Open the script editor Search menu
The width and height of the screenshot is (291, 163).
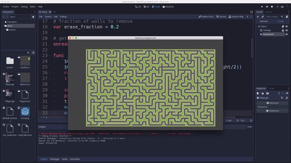pos(48,17)
